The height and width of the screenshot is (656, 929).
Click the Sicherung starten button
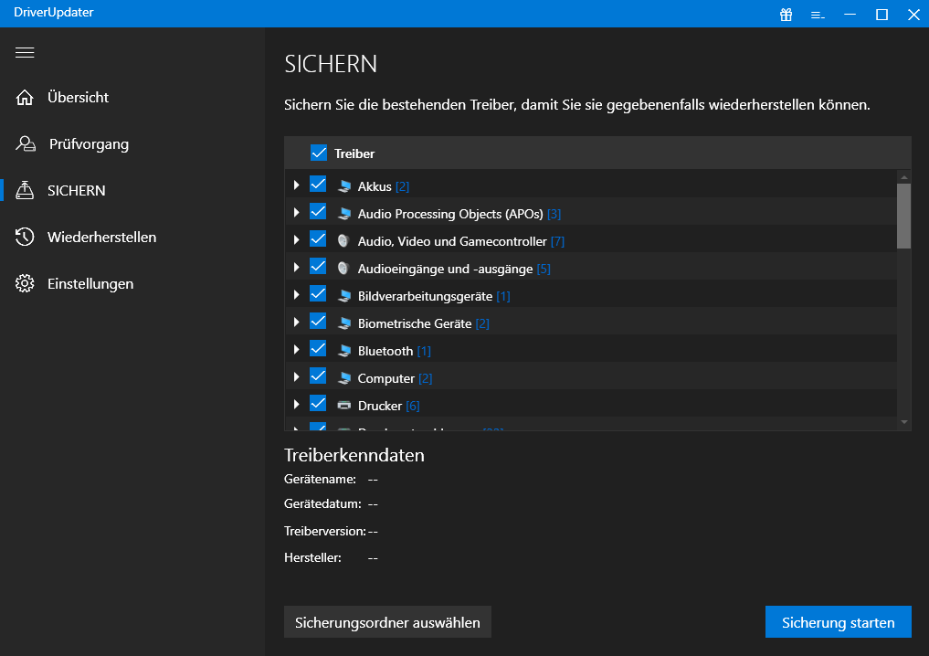pyautogui.click(x=838, y=622)
